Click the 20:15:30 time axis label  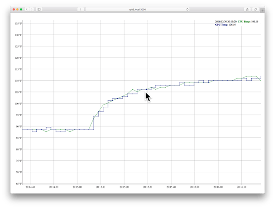[148, 187]
